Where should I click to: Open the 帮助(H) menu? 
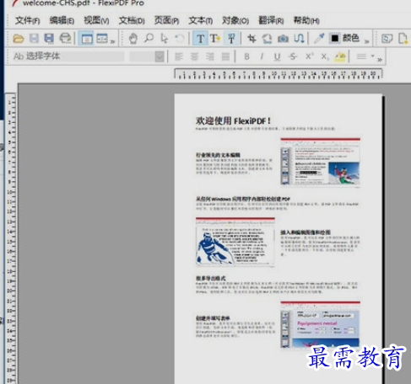click(x=306, y=20)
